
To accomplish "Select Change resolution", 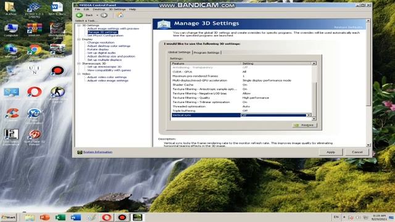I will pyautogui.click(x=101, y=43).
